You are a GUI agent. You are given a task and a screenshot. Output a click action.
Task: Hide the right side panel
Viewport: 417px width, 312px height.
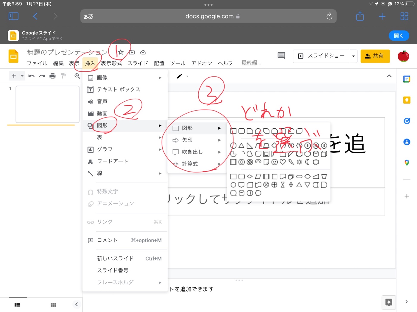tap(407, 302)
